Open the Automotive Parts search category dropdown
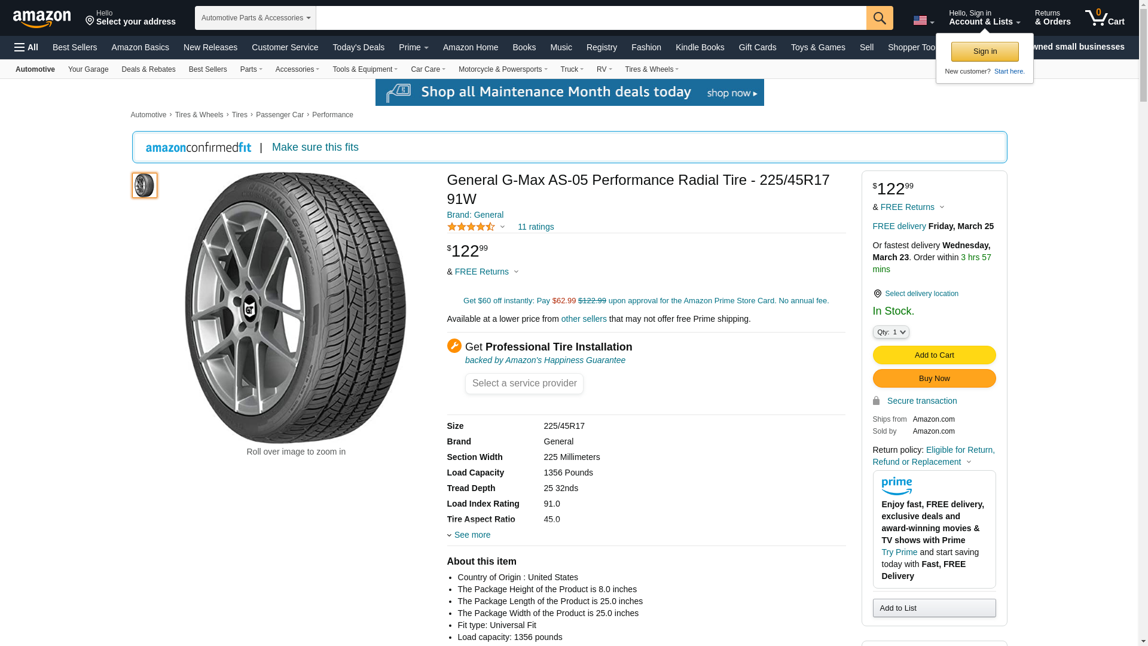The width and height of the screenshot is (1148, 646). pos(255,18)
